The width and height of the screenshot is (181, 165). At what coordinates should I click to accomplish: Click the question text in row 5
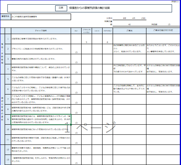pos(41,79)
